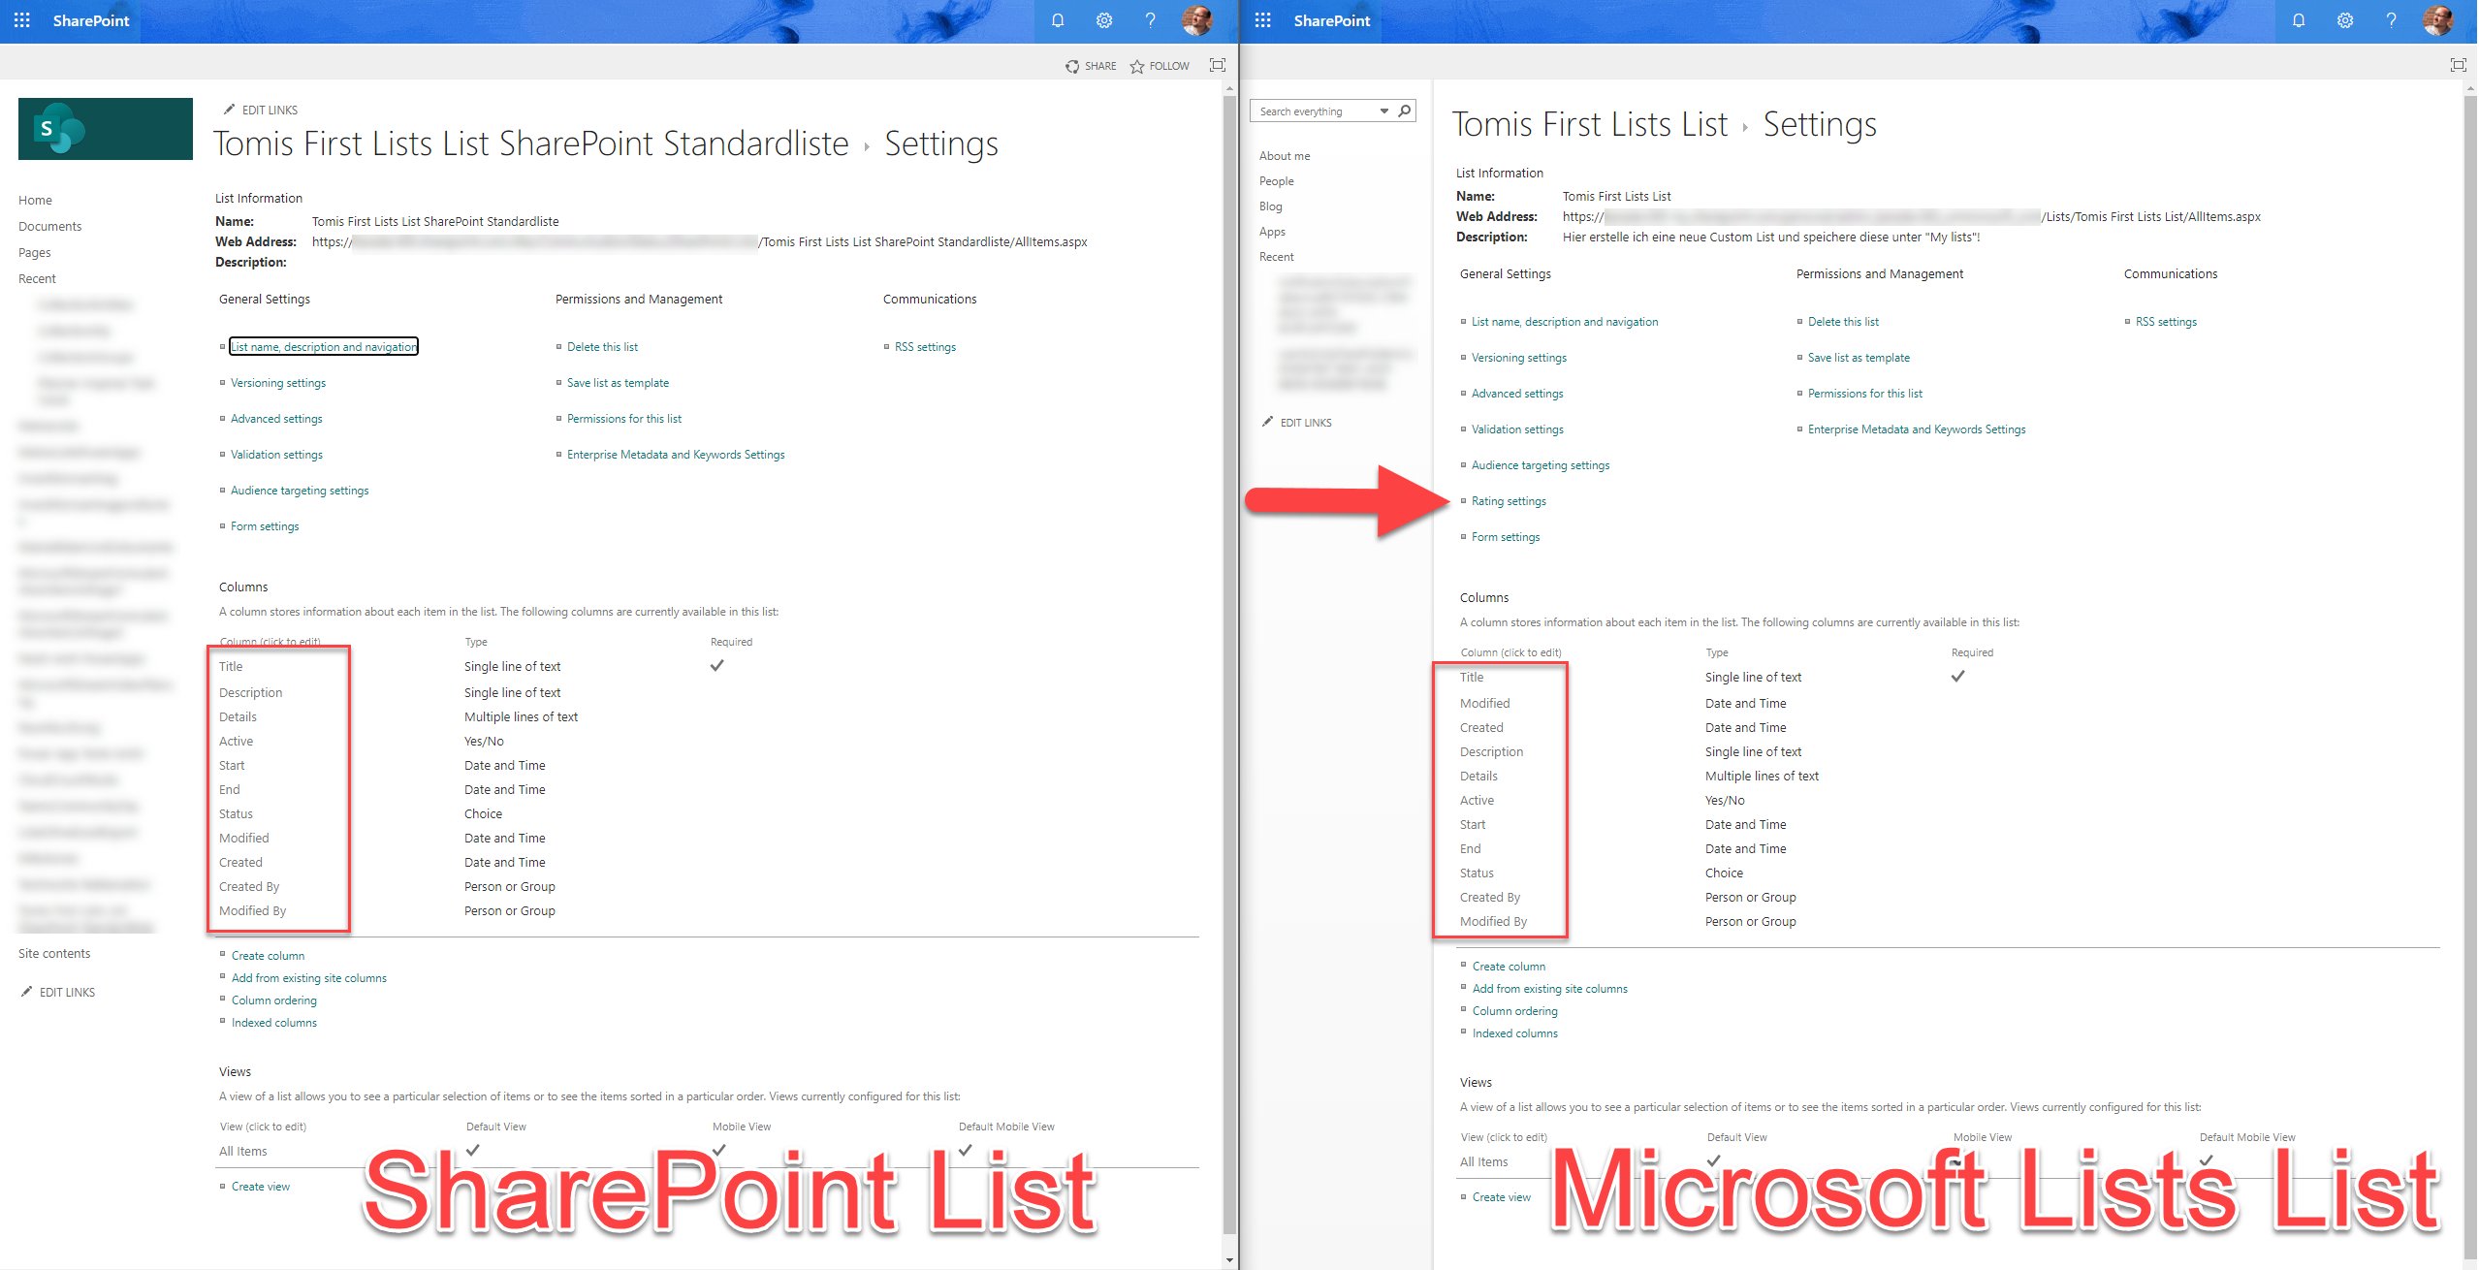The image size is (2479, 1270).
Task: Open Pages in left navigation
Action: point(34,252)
